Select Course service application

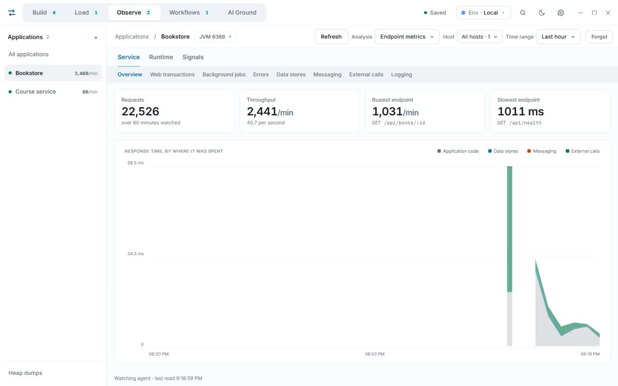coord(53,92)
